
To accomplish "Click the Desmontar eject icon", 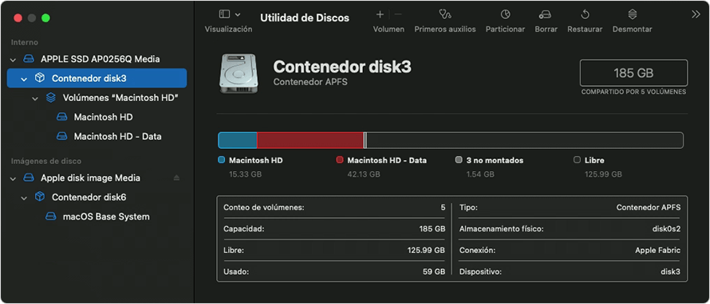I will [x=632, y=14].
